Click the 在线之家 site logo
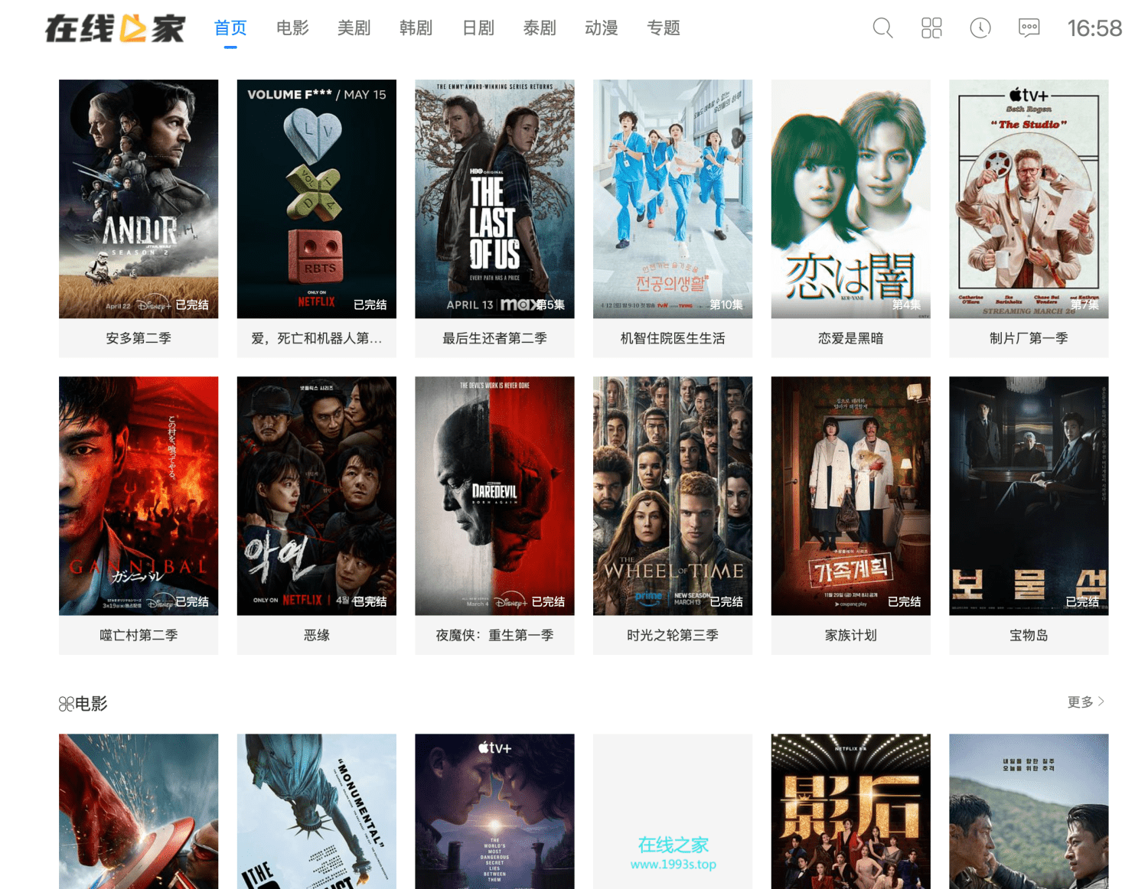Image resolution: width=1148 pixels, height=889 pixels. (x=115, y=28)
